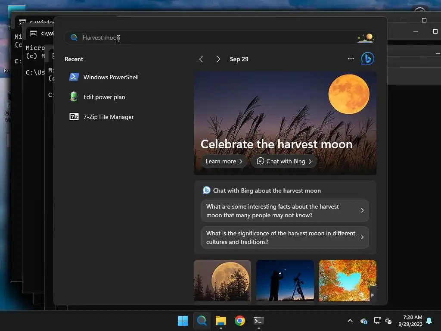Viewport: 441px width, 331px height.
Task: Show hidden icons in system tray
Action: pyautogui.click(x=350, y=321)
